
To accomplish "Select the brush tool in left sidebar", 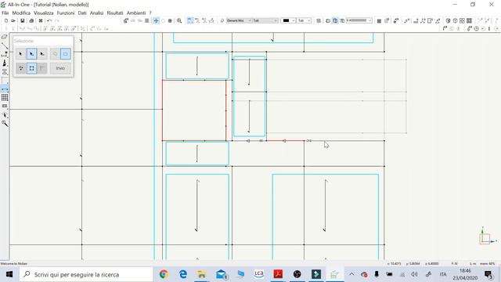I will 5,63.
